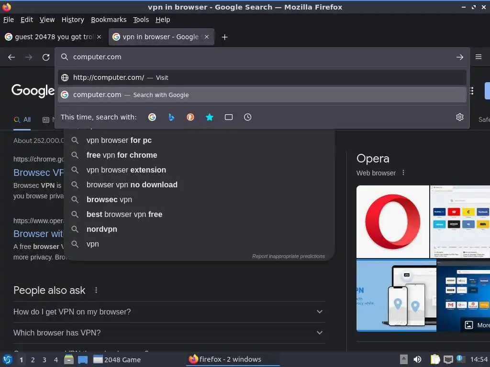The width and height of the screenshot is (490, 367).
Task: Open the Browsec VPN search result link
Action: coord(38,173)
